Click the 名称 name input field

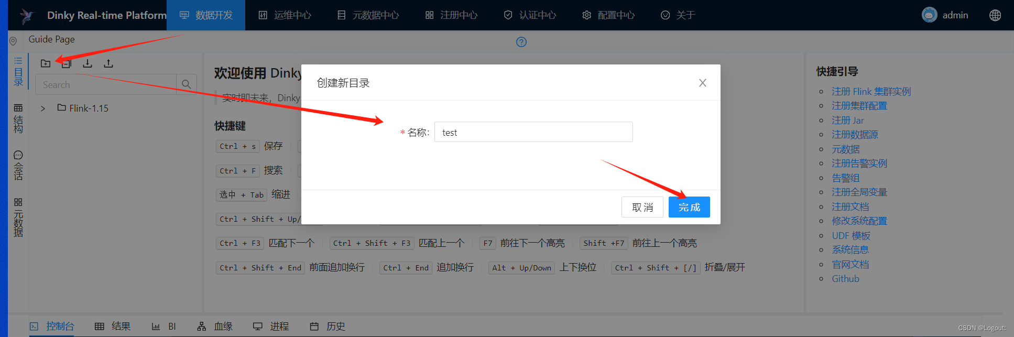(x=533, y=132)
